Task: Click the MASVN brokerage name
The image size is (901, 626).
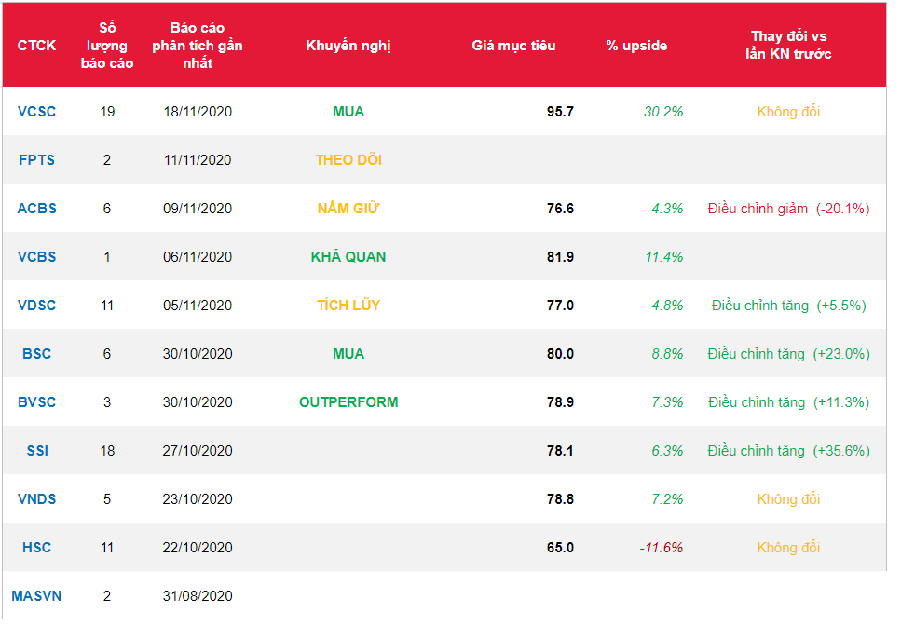Action: [36, 596]
